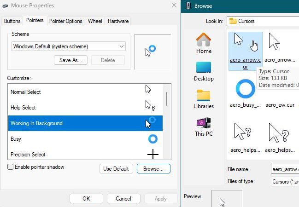The image size is (299, 207).
Task: Select Busy pointer row
Action: 85,139
